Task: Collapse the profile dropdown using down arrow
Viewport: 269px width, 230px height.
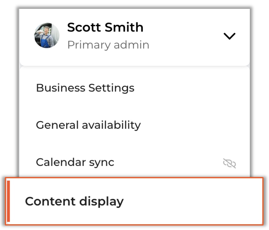Action: click(229, 36)
